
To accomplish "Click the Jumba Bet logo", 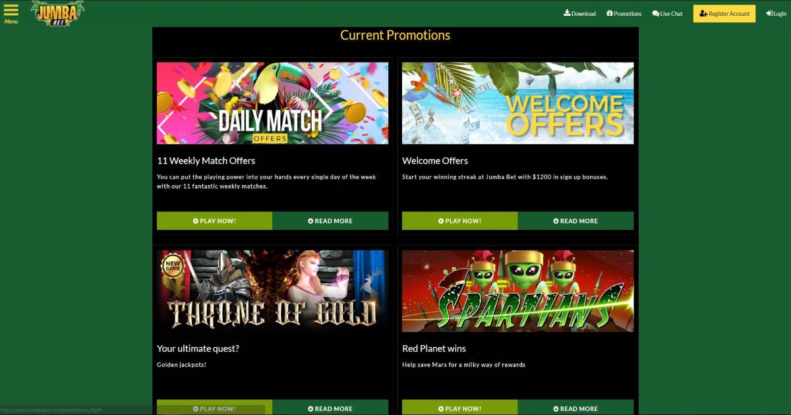I will click(x=58, y=13).
